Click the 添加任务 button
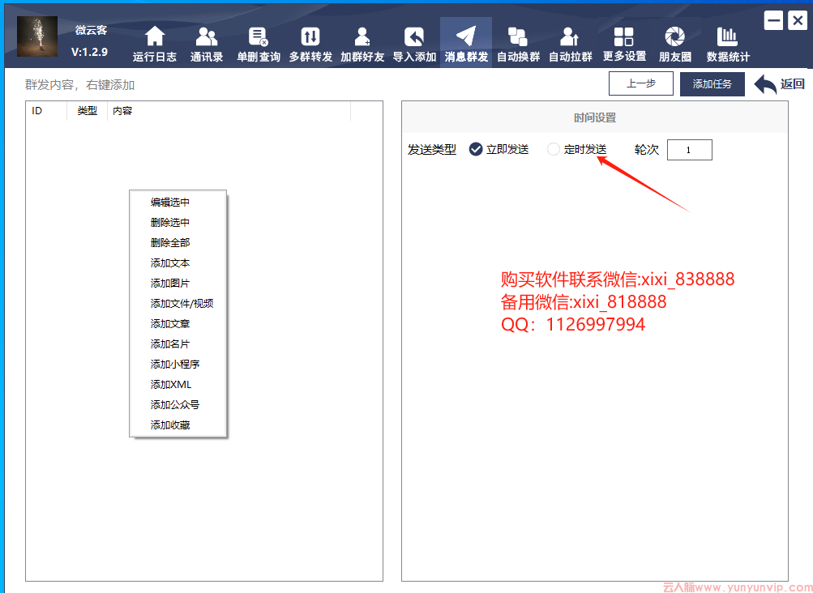The image size is (813, 593). [712, 84]
